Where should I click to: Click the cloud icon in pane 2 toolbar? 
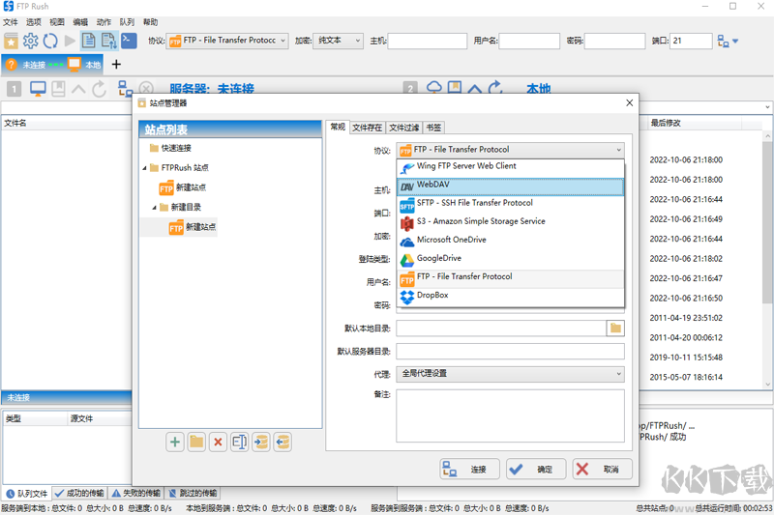click(x=433, y=88)
